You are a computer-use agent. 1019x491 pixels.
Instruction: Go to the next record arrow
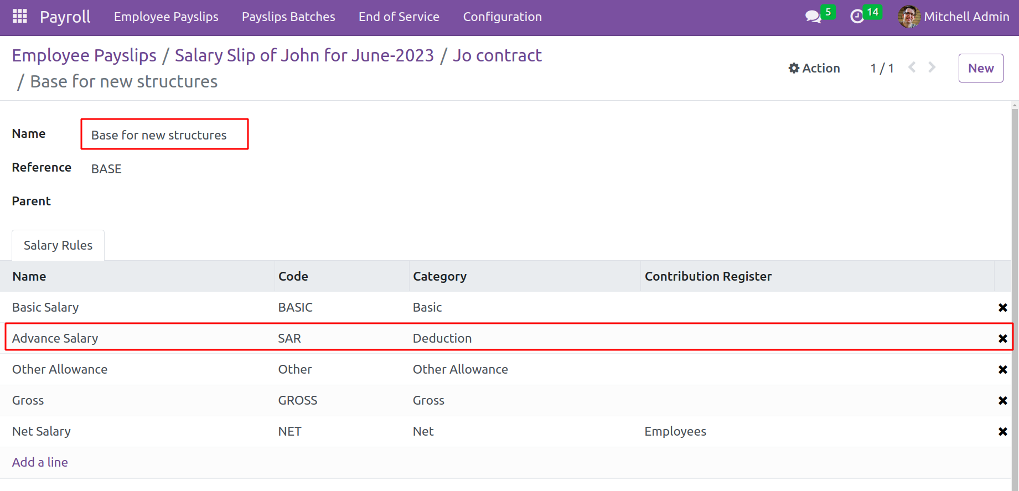pyautogui.click(x=932, y=68)
